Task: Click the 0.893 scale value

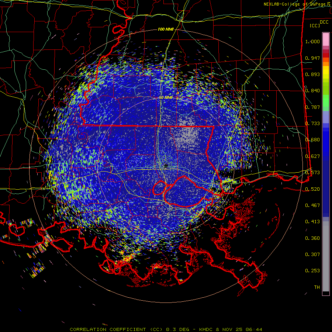Action: [x=312, y=74]
